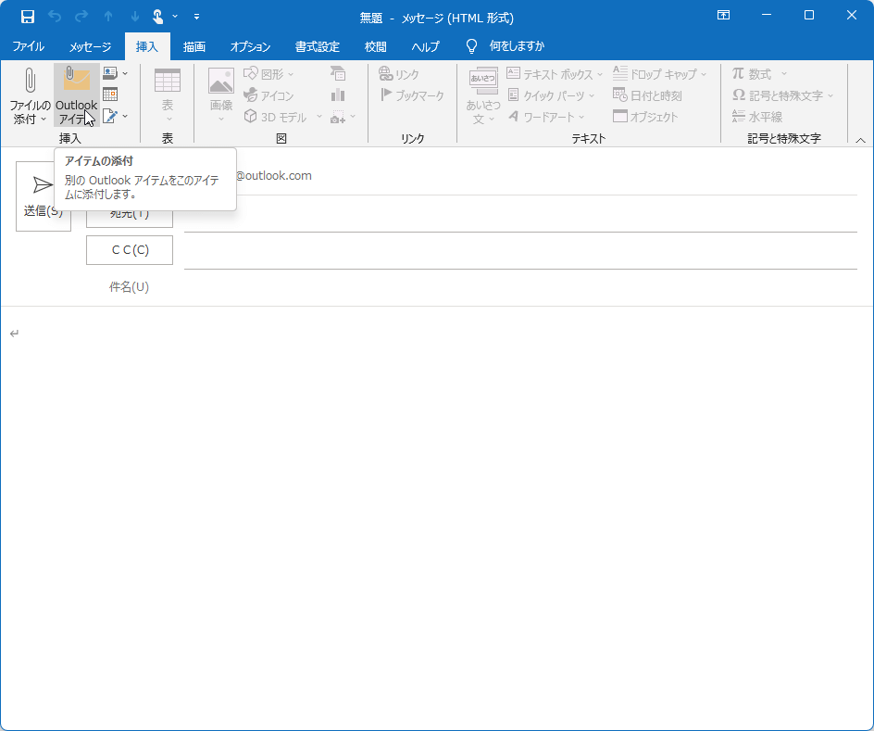The height and width of the screenshot is (731, 874).
Task: Open ファイルの添付 paperclip dropdown
Action: tap(31, 95)
